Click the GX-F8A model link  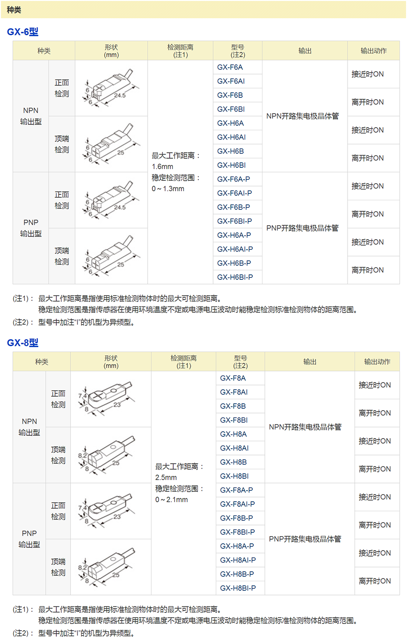click(233, 378)
